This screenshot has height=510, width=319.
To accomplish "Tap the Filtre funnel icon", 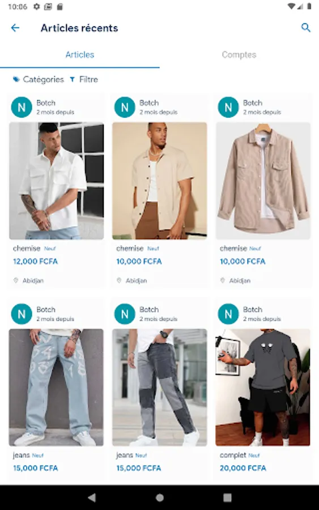I will pos(72,79).
